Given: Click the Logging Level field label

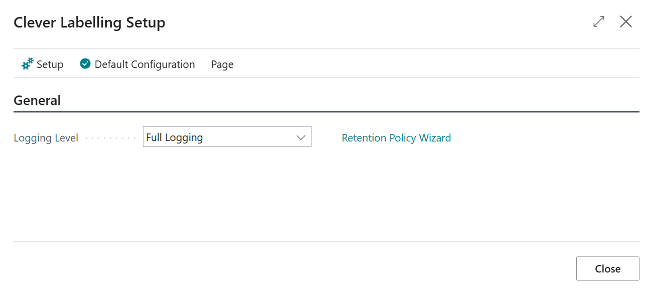Looking at the screenshot, I should 46,138.
